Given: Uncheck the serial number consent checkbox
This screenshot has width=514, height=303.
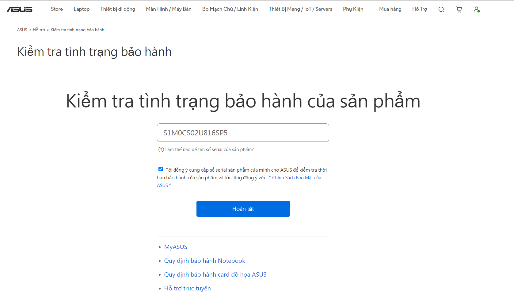Looking at the screenshot, I should coord(161,169).
